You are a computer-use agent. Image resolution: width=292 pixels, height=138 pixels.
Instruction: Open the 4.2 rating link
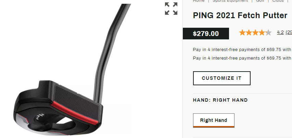280,33
